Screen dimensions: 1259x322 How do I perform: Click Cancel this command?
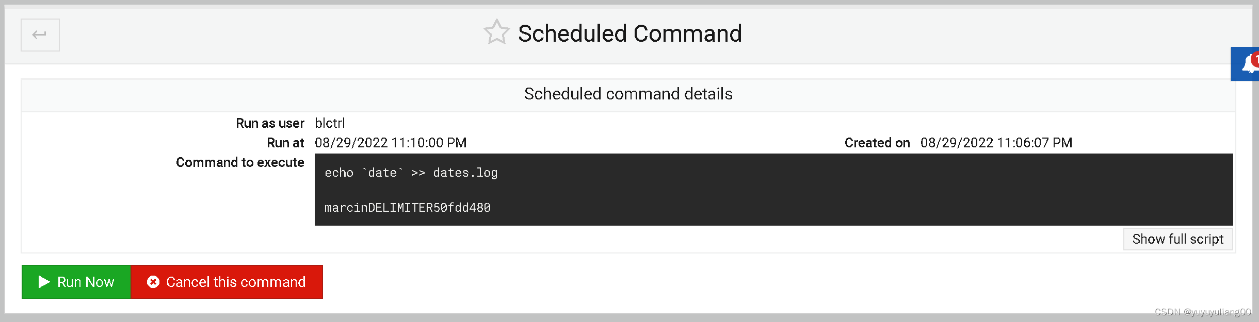[x=227, y=282]
